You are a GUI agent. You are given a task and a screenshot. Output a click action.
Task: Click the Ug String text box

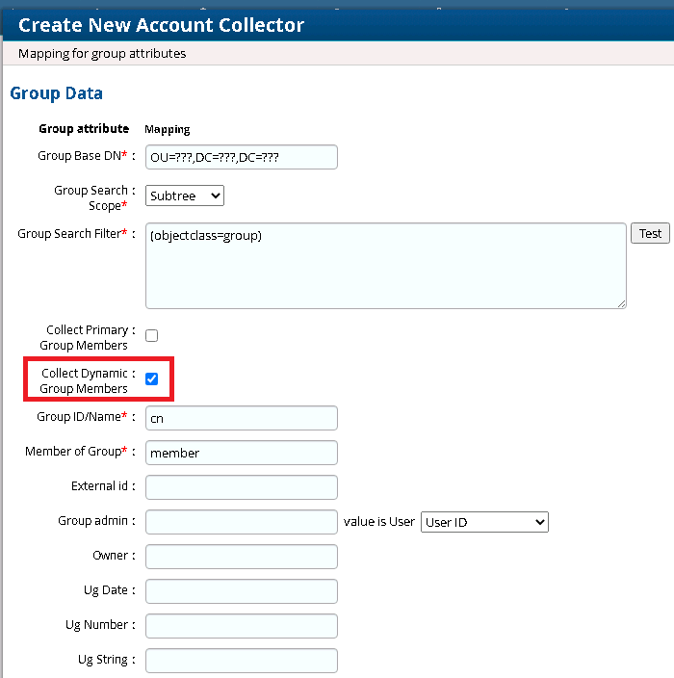[x=241, y=661]
